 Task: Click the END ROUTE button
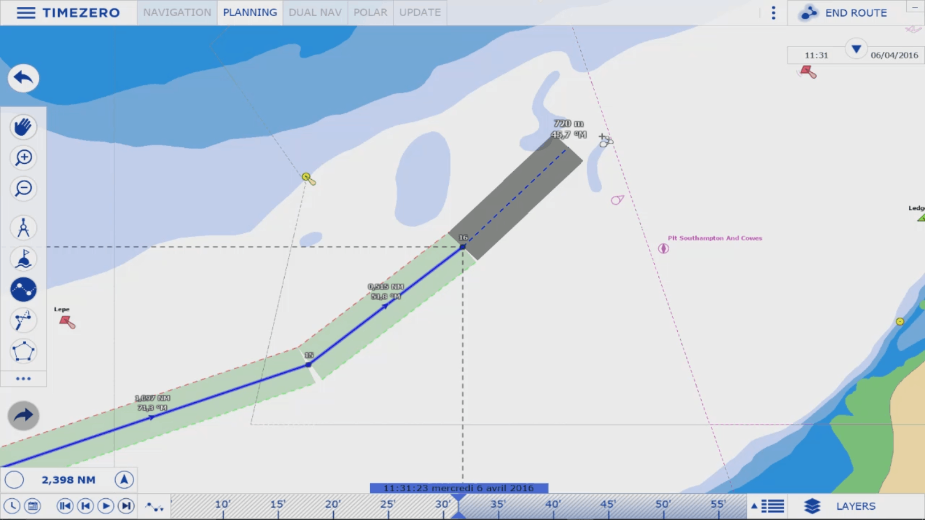(844, 13)
